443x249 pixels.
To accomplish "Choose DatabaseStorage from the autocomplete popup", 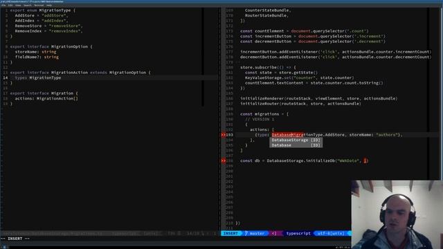I will (296, 140).
